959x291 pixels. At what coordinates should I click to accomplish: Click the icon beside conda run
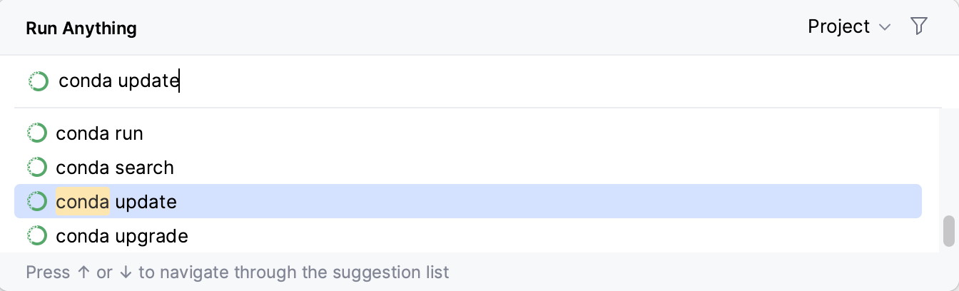[36, 133]
